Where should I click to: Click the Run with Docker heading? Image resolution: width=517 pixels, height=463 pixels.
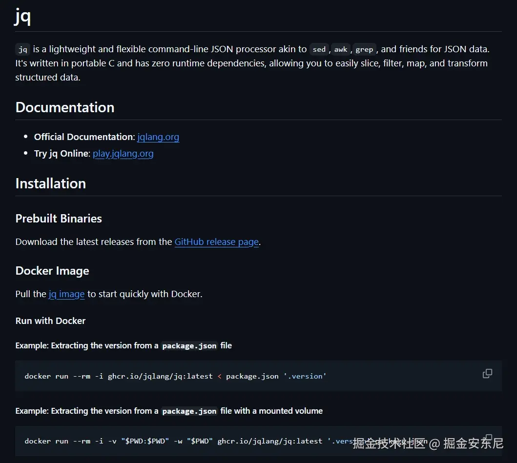[x=50, y=321]
